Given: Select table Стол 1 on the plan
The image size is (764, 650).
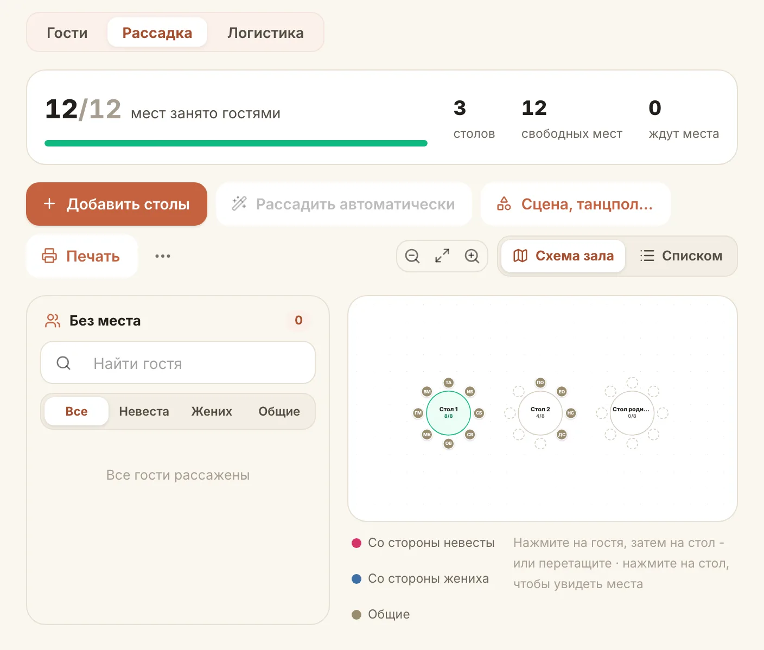Looking at the screenshot, I should [448, 413].
